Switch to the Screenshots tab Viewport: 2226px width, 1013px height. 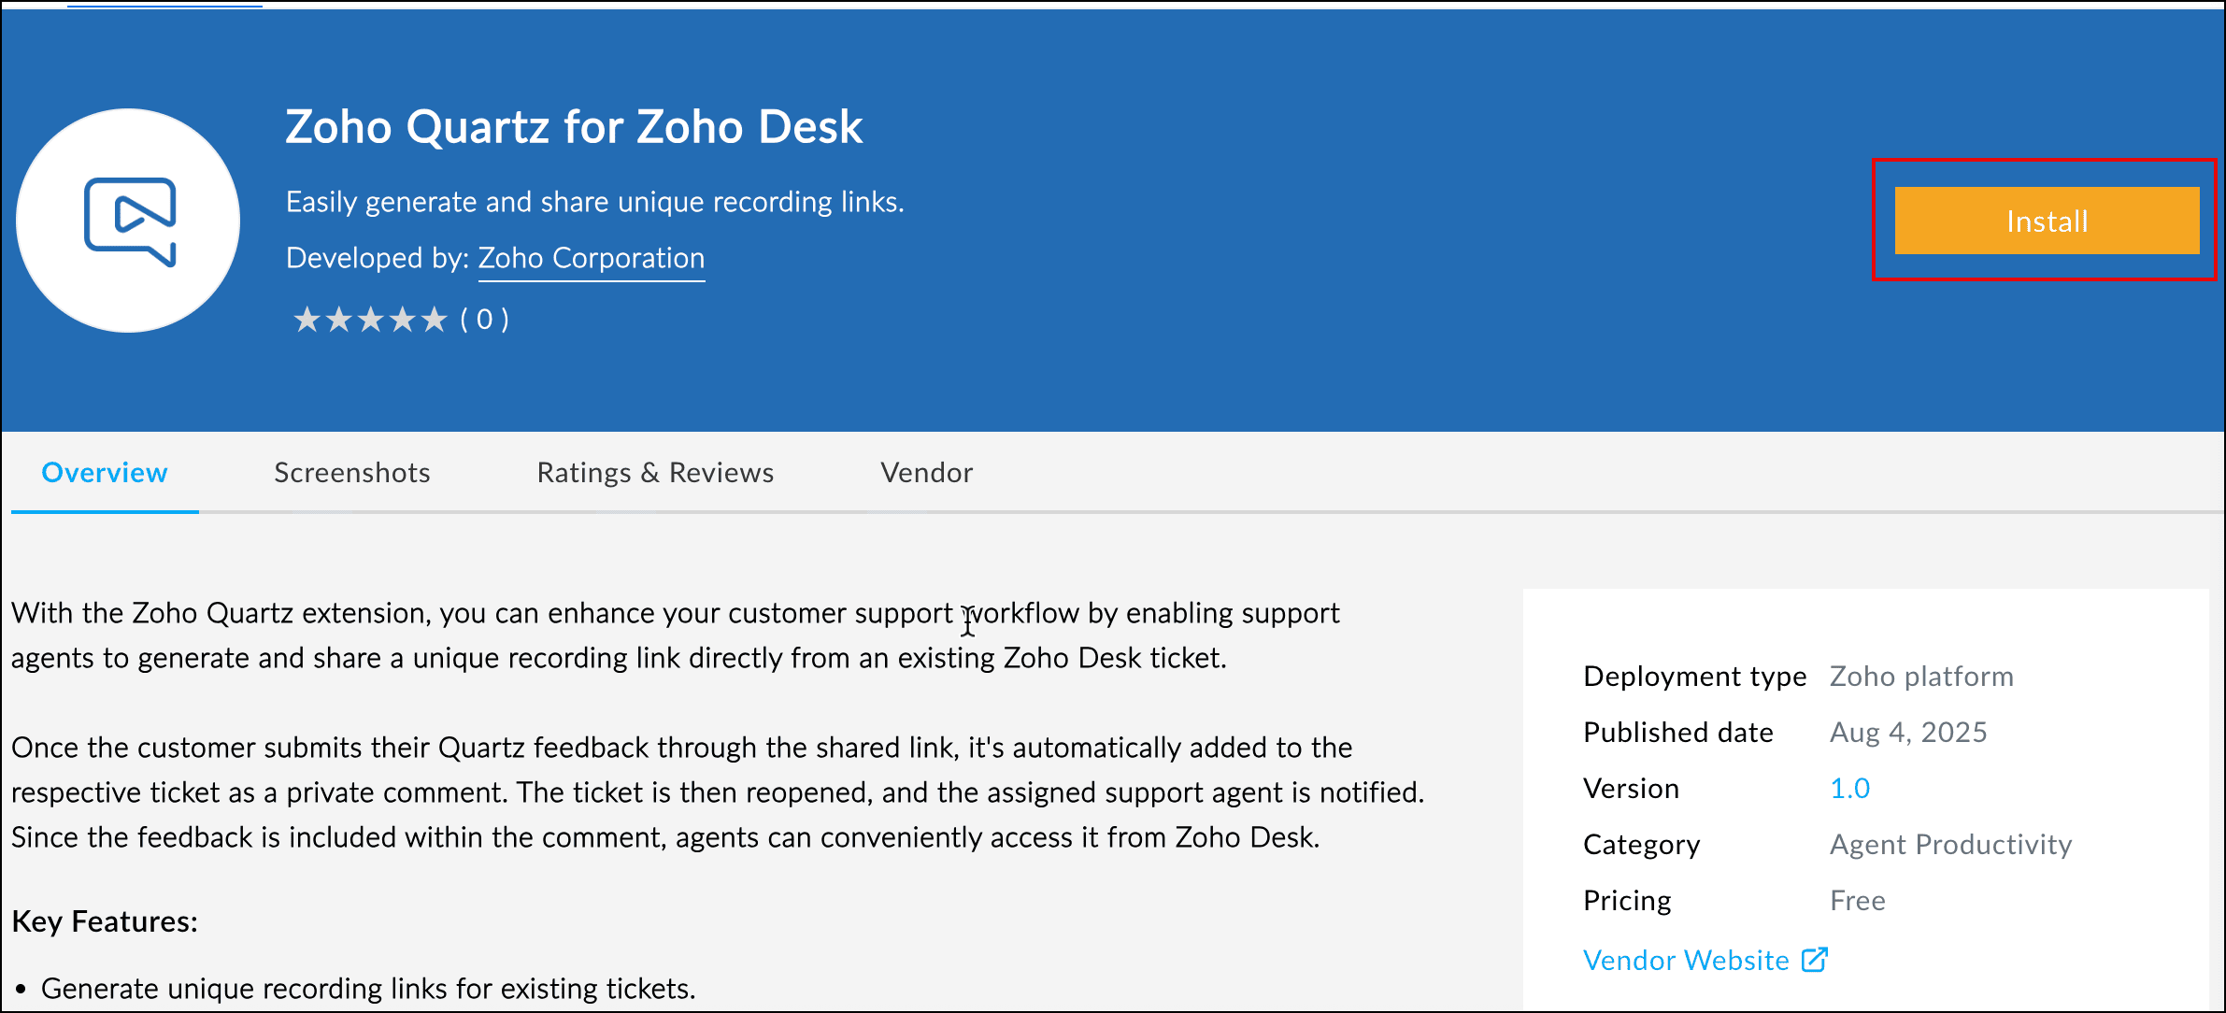352,473
